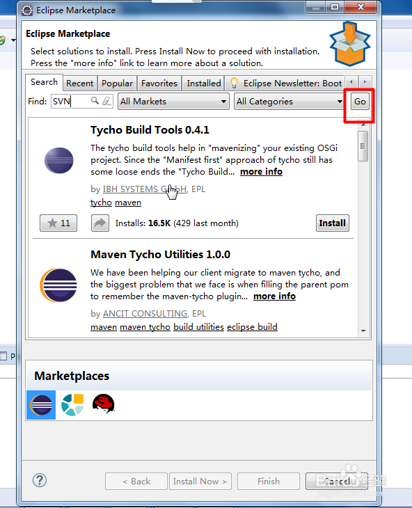Select the Obeo marketplace icon
Viewport: 412px width, 508px height.
[x=72, y=404]
